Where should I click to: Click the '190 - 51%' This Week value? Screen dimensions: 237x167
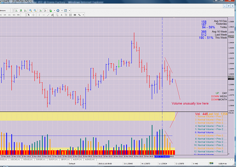[206, 38]
